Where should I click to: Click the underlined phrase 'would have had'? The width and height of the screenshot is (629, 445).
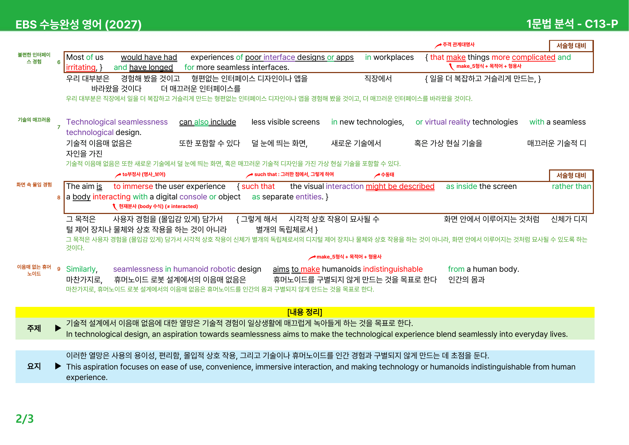tap(149, 57)
